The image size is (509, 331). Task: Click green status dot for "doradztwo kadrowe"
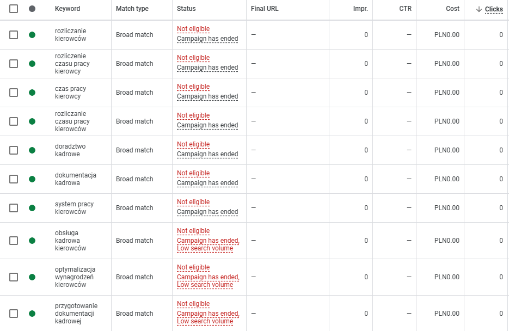click(x=32, y=150)
